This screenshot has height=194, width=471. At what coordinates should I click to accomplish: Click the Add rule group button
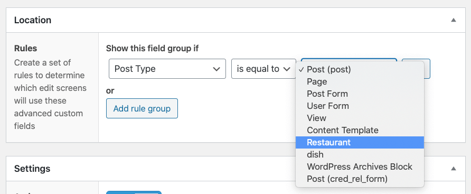[x=142, y=108]
